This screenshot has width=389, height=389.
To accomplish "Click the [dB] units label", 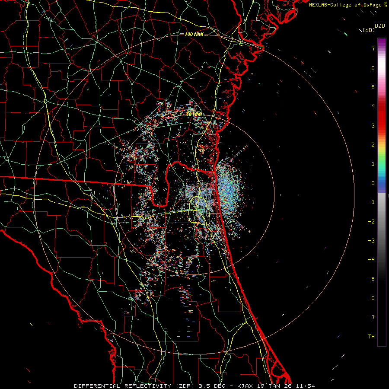I will 369,30.
